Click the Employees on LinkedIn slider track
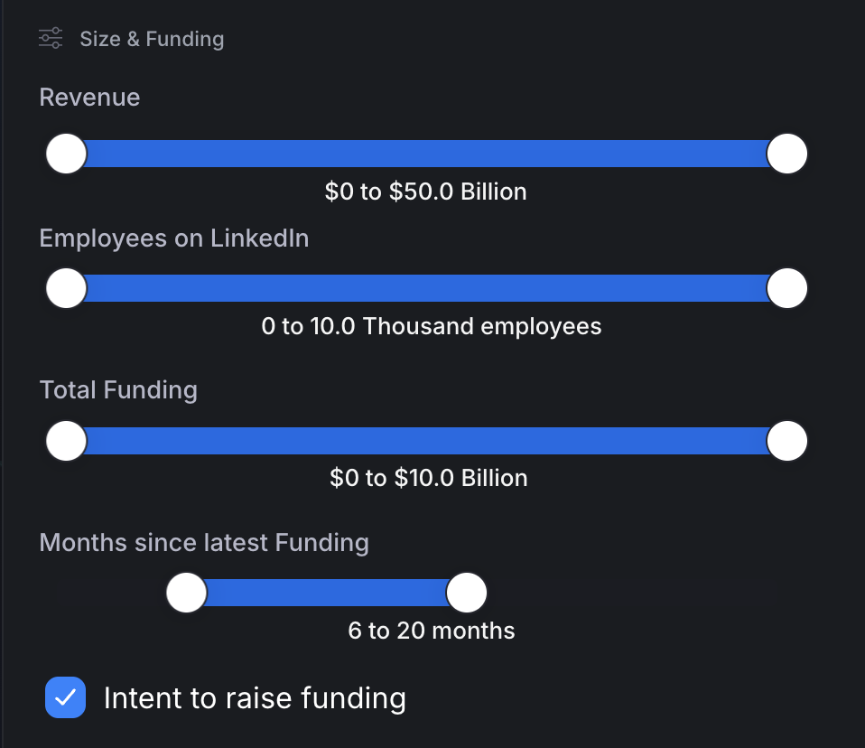Screen dimensions: 865x748 [426, 288]
